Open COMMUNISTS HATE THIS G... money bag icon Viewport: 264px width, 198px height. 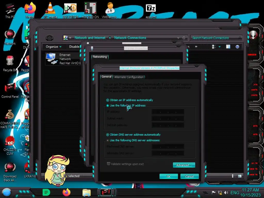10,119
